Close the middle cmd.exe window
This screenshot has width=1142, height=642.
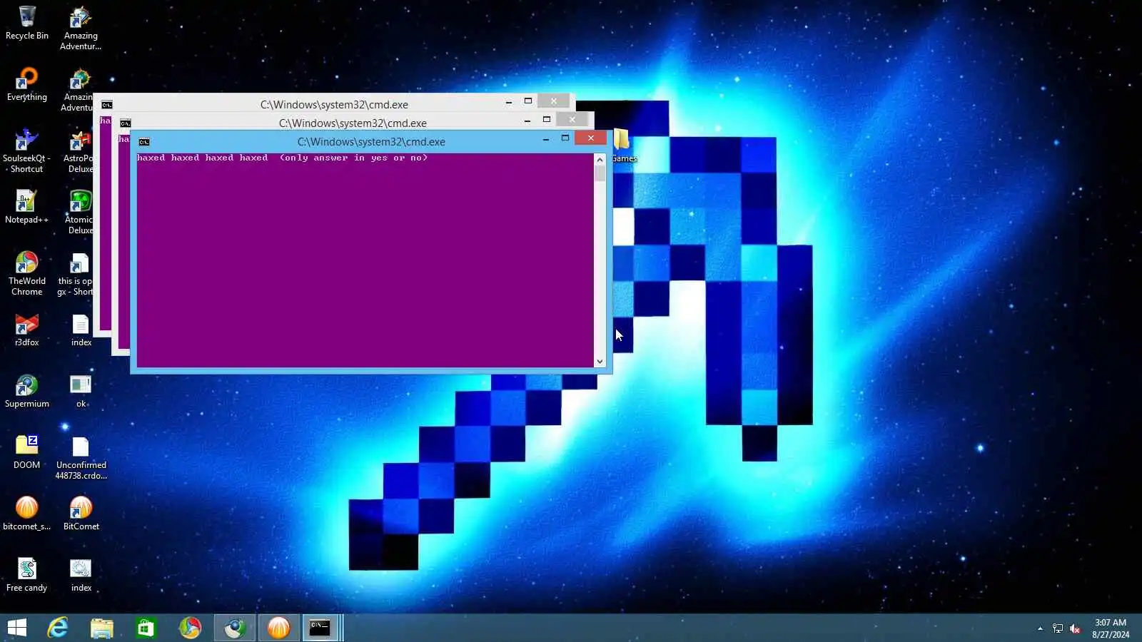[x=572, y=120]
